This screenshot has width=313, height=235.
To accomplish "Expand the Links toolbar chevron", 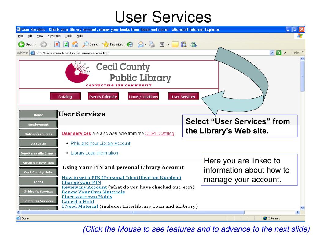I will coord(303,52).
